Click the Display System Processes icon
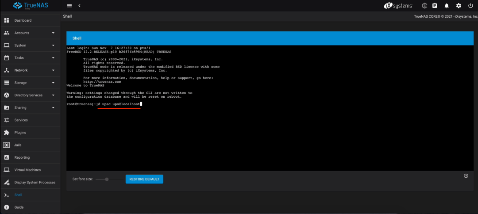 (x=6, y=182)
